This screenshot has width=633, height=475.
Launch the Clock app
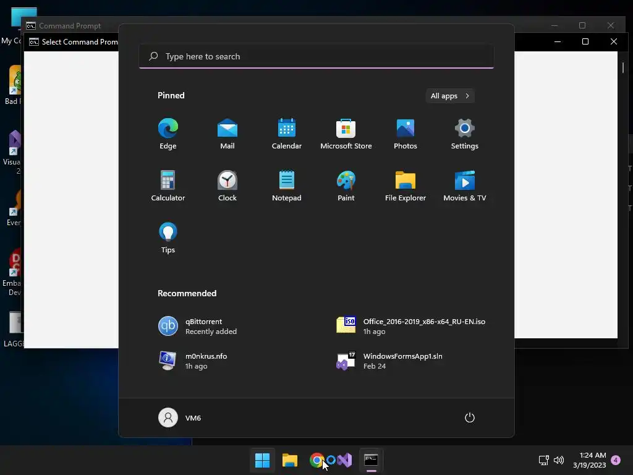tap(227, 186)
